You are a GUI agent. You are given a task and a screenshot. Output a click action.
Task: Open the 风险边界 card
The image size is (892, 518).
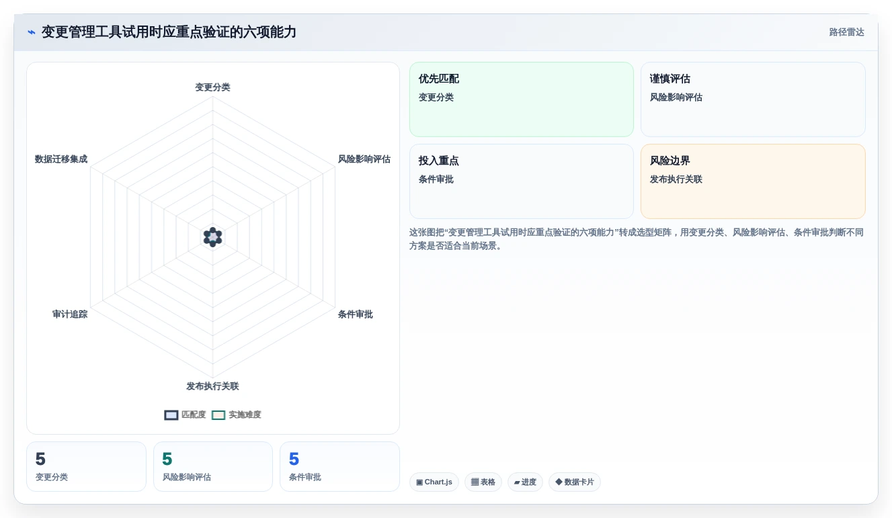753,181
